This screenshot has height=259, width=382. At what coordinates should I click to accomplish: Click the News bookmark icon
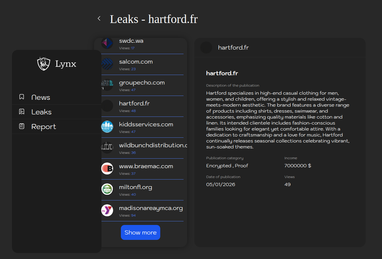click(x=22, y=97)
